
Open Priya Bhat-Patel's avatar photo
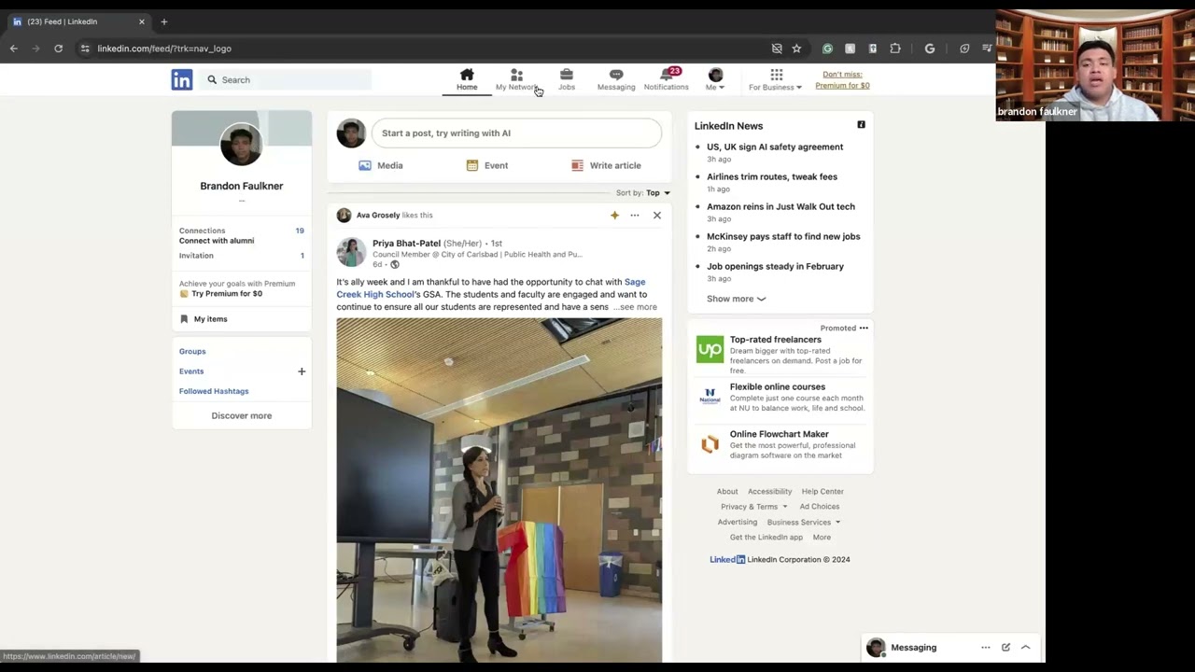351,252
